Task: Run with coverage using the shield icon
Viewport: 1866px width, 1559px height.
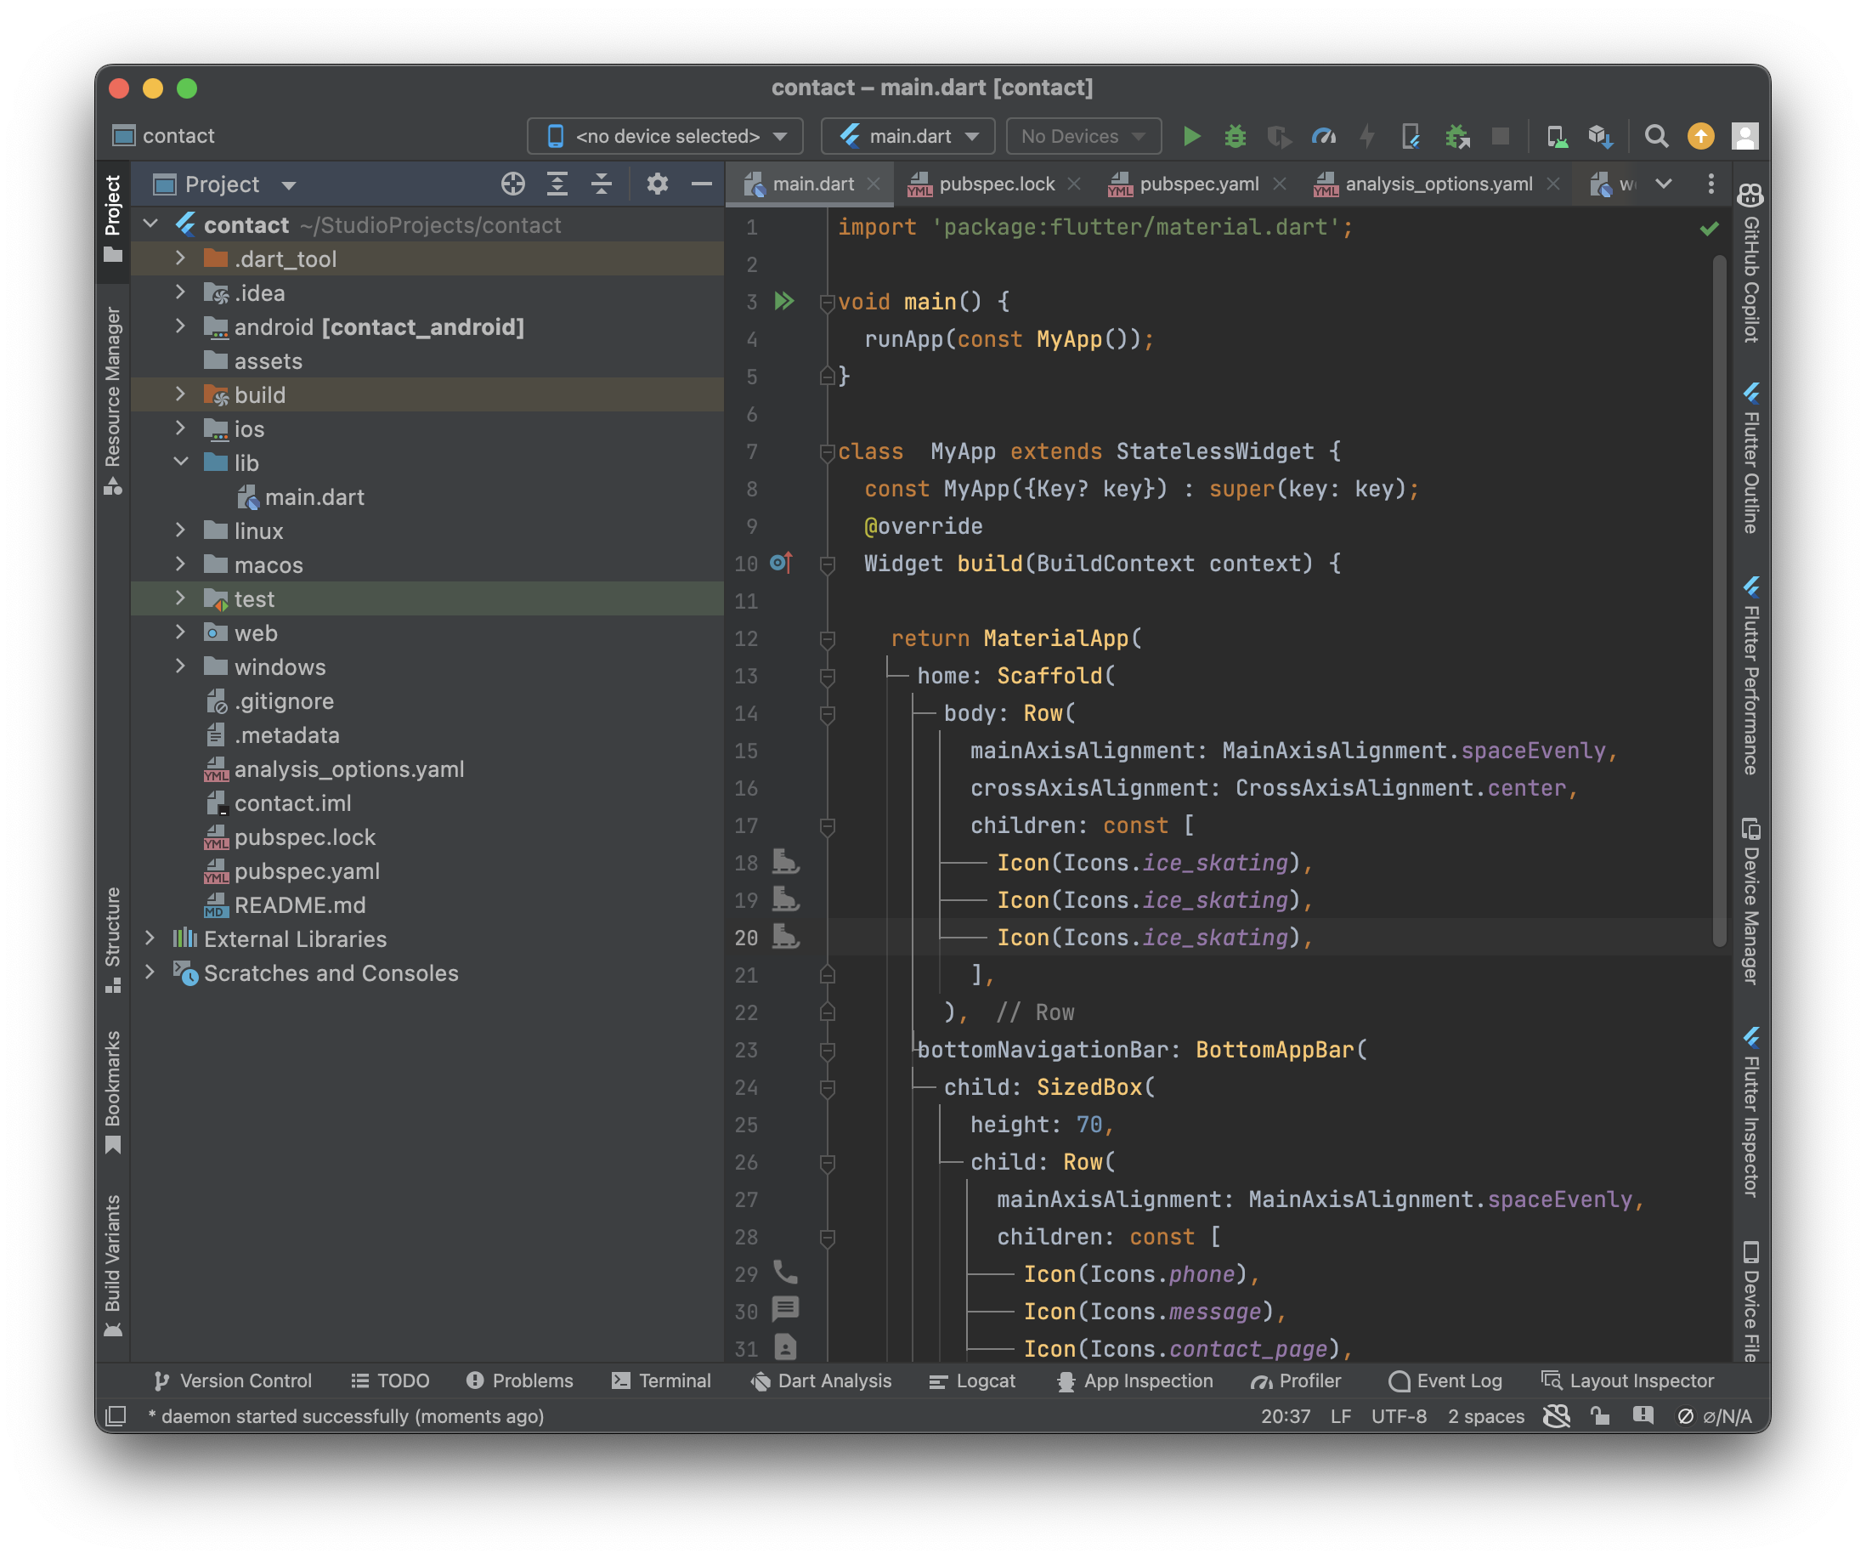Action: point(1279,136)
